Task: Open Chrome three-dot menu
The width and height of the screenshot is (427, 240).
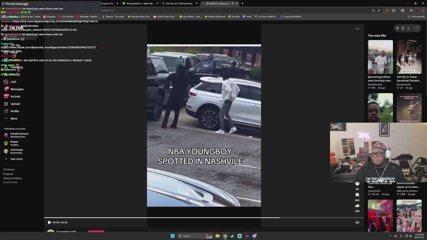Action: point(423,10)
